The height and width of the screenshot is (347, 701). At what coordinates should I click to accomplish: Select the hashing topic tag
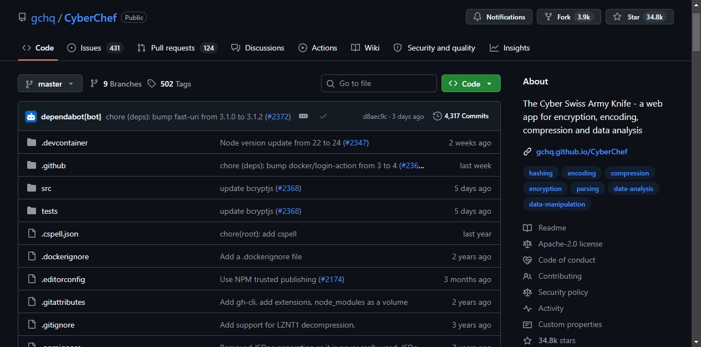click(x=541, y=173)
